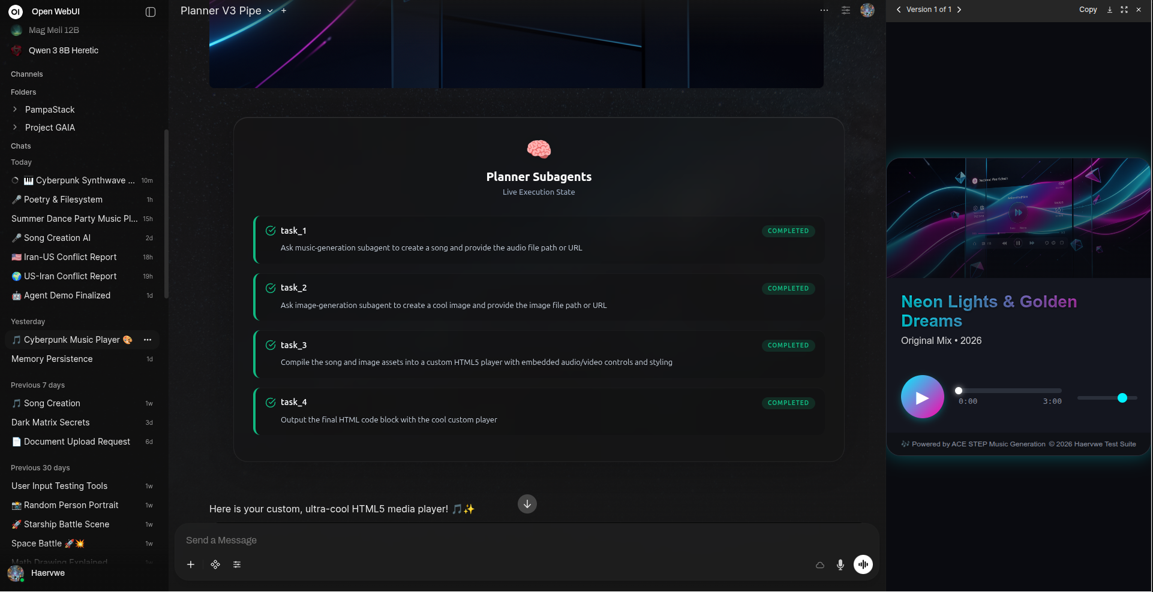Start voice mode with the waveform button
The height and width of the screenshot is (592, 1153).
tap(863, 564)
